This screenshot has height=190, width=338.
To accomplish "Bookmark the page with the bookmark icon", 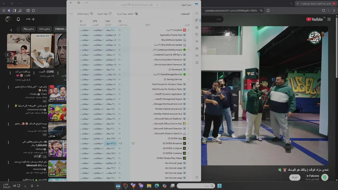I will (268, 11).
